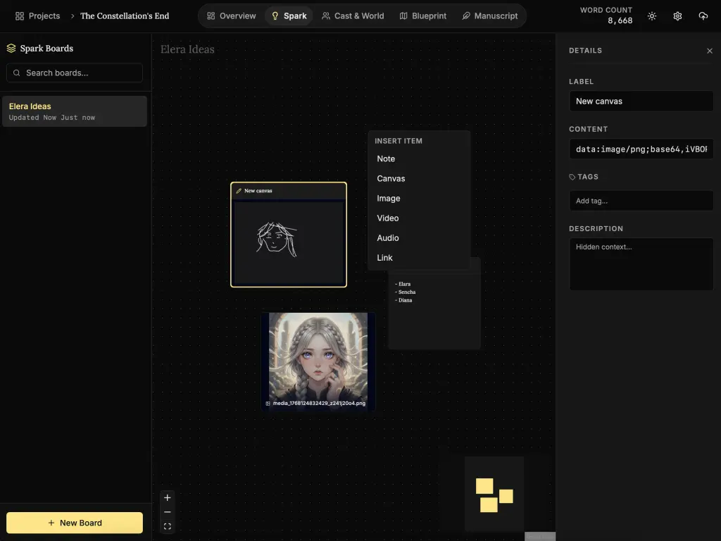Switch to the Manuscript tab
The width and height of the screenshot is (721, 541).
(x=490, y=15)
